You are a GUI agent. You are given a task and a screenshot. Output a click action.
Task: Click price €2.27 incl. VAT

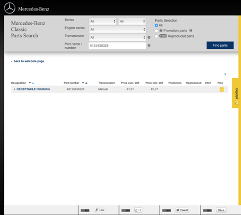click(x=154, y=89)
